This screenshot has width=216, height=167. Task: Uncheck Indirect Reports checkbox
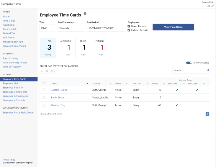click(129, 30)
